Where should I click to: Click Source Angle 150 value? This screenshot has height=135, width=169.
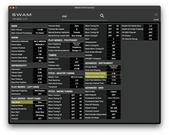[x=40, y=54]
